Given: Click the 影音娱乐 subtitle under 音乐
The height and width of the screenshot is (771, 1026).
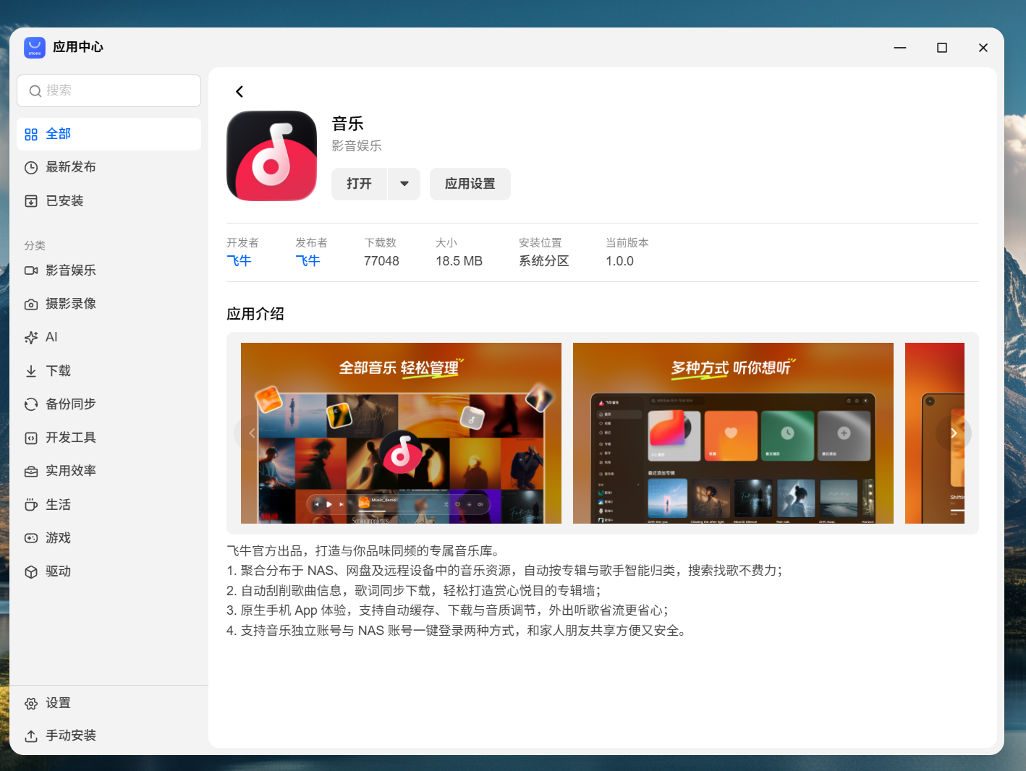Looking at the screenshot, I should (357, 146).
